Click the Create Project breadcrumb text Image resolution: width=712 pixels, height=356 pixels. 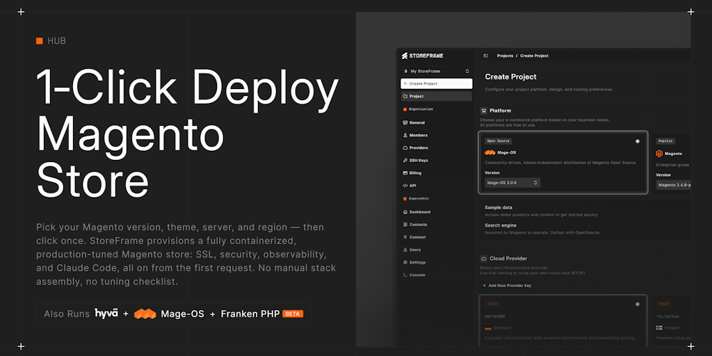(534, 56)
